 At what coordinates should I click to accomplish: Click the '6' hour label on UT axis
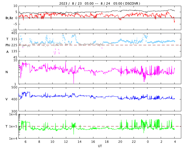click(25, 142)
